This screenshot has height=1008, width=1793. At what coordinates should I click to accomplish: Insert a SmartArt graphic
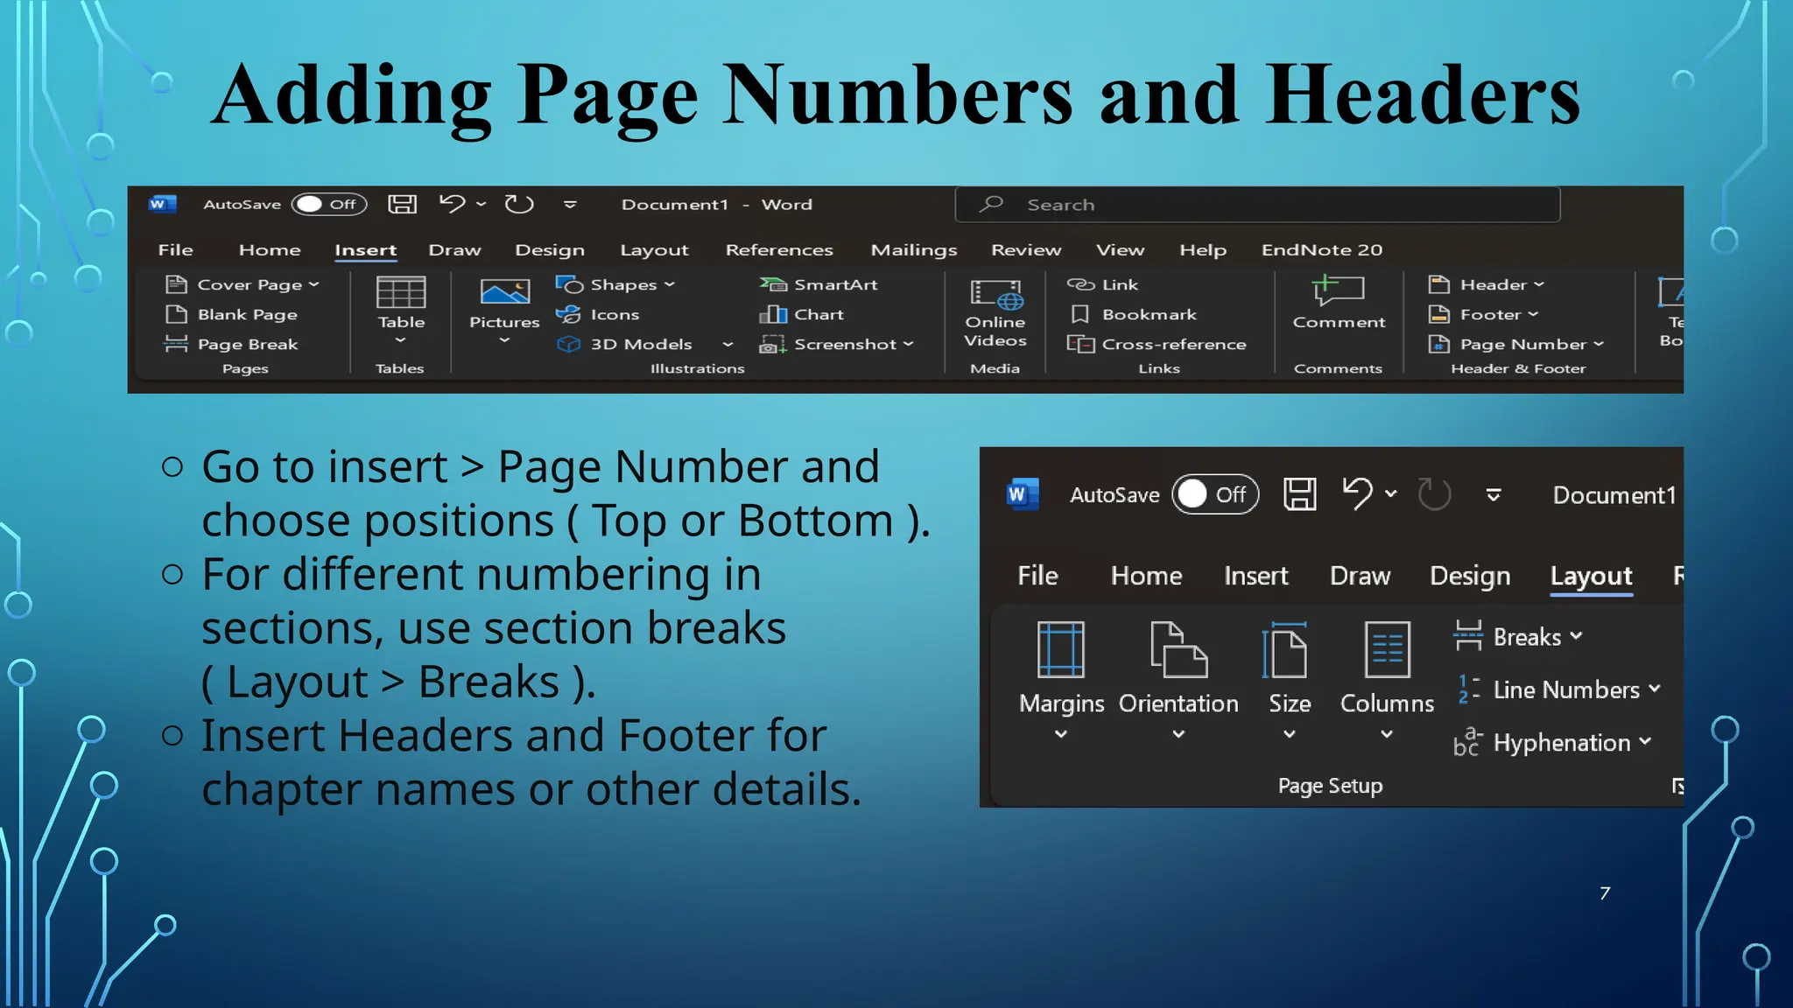[x=819, y=284]
